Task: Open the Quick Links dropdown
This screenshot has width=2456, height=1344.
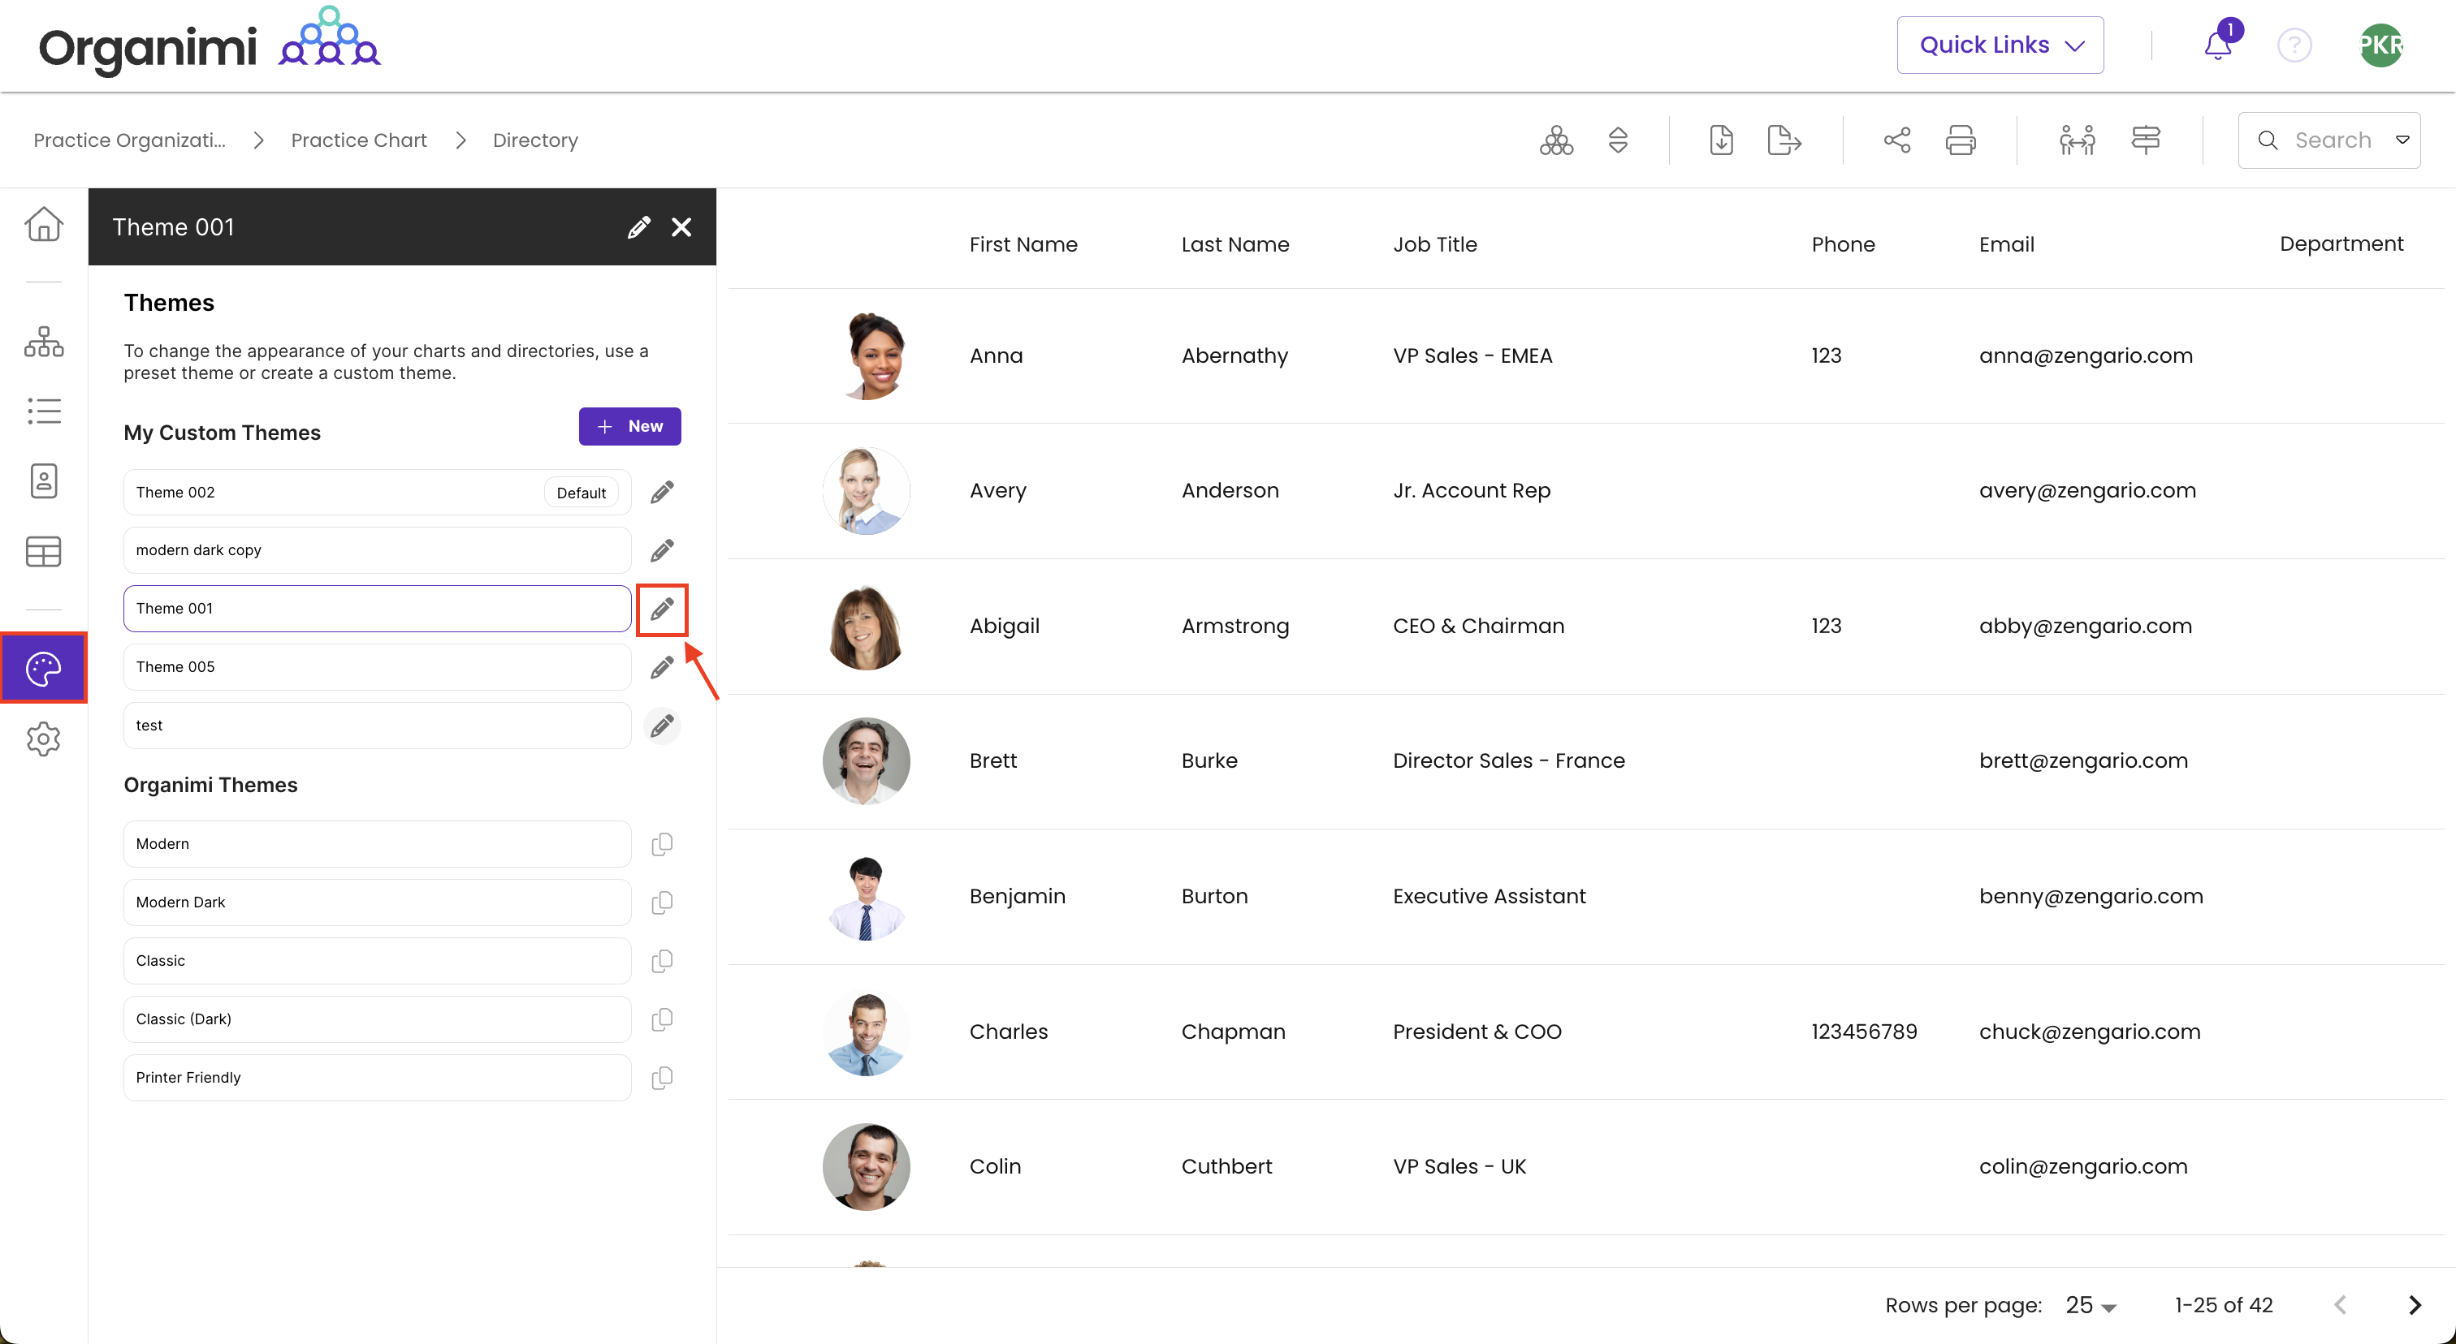Action: coord(2000,45)
